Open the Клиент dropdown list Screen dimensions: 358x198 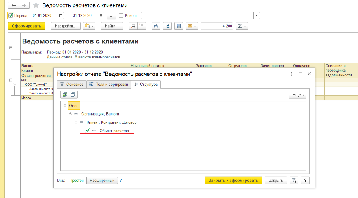pyautogui.click(x=256, y=15)
